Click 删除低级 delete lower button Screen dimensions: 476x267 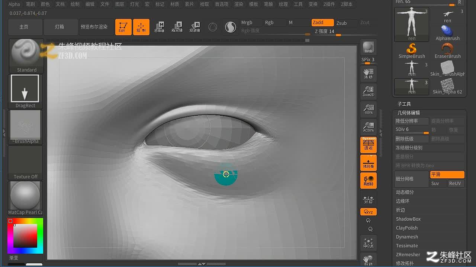coord(411,139)
